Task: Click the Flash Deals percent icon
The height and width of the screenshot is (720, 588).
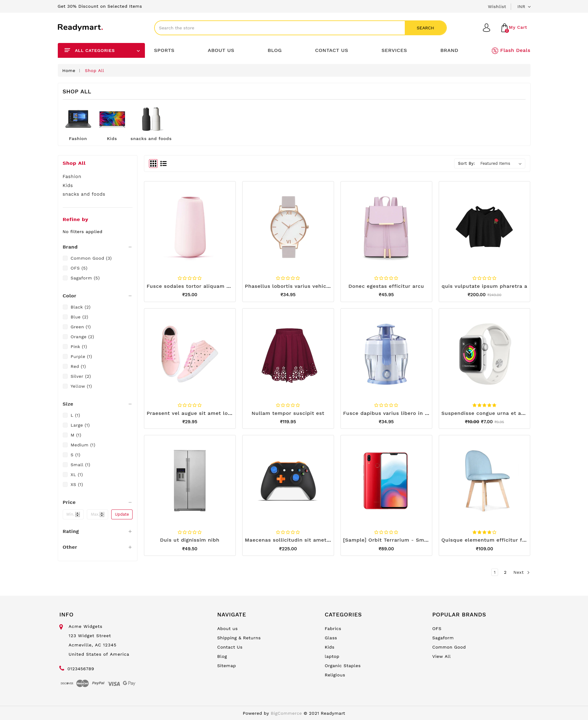Action: (x=494, y=50)
